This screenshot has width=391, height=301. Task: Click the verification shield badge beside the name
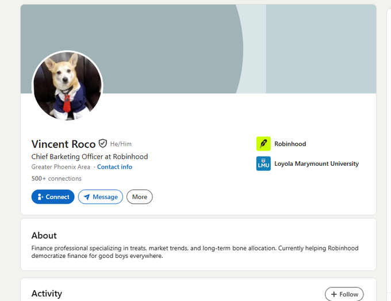(x=103, y=143)
